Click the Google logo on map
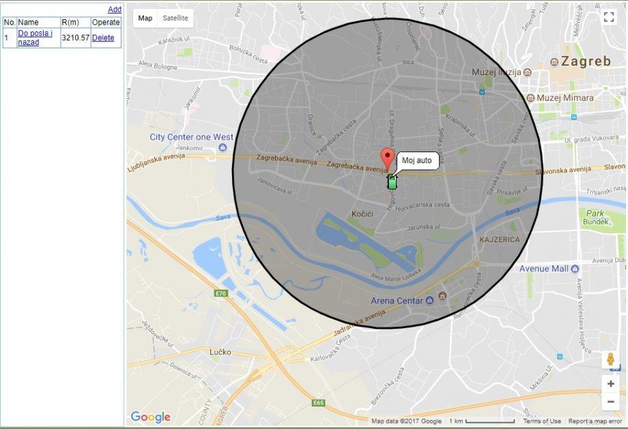Screen dimensions: 628x429 (x=151, y=417)
